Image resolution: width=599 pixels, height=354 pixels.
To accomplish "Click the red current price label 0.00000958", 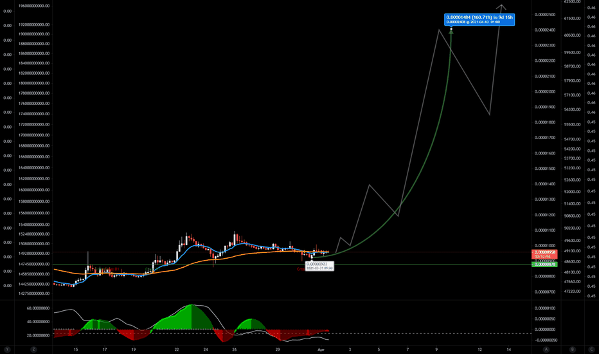I will pos(544,252).
